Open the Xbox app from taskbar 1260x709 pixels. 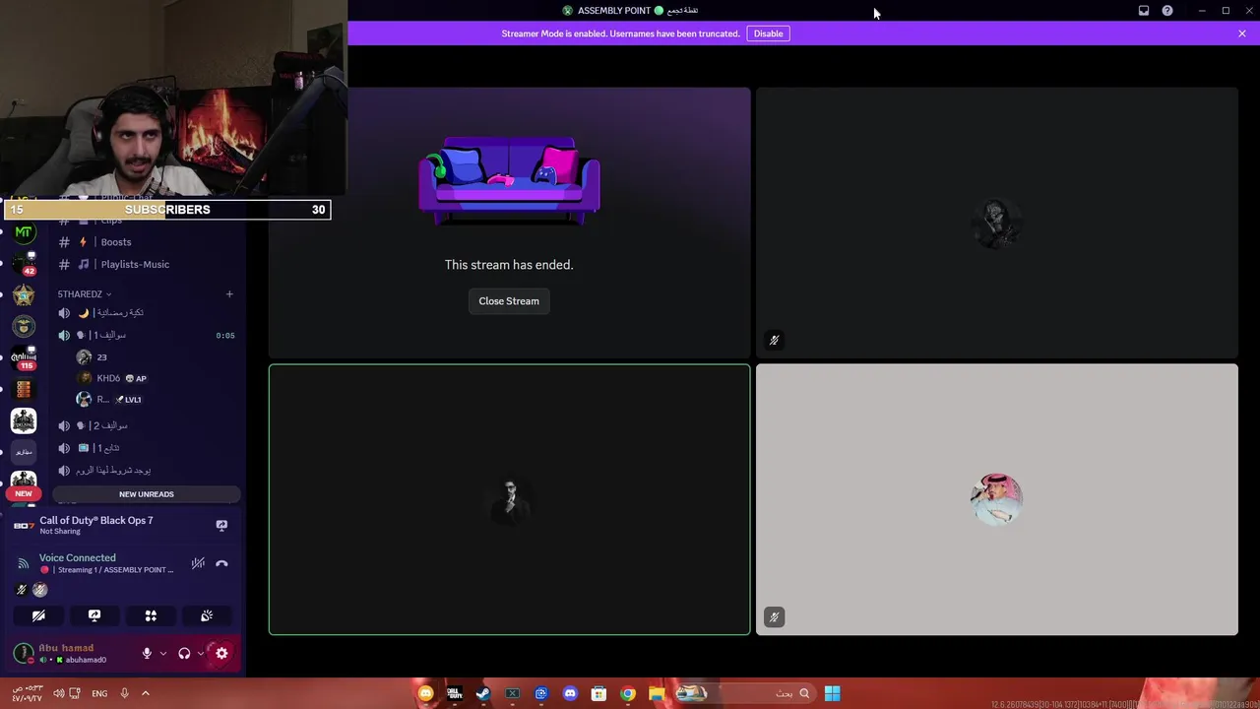512,693
